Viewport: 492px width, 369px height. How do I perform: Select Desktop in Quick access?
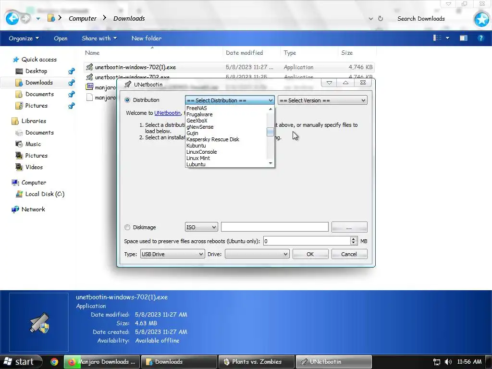point(36,71)
